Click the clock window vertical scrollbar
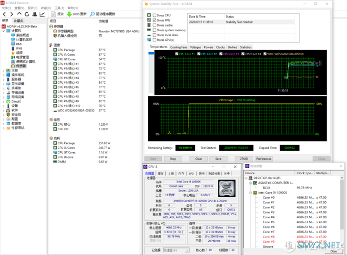The width and height of the screenshot is (347, 255). click(x=342, y=212)
